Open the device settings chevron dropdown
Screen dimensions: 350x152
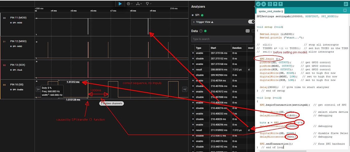[132, 4]
